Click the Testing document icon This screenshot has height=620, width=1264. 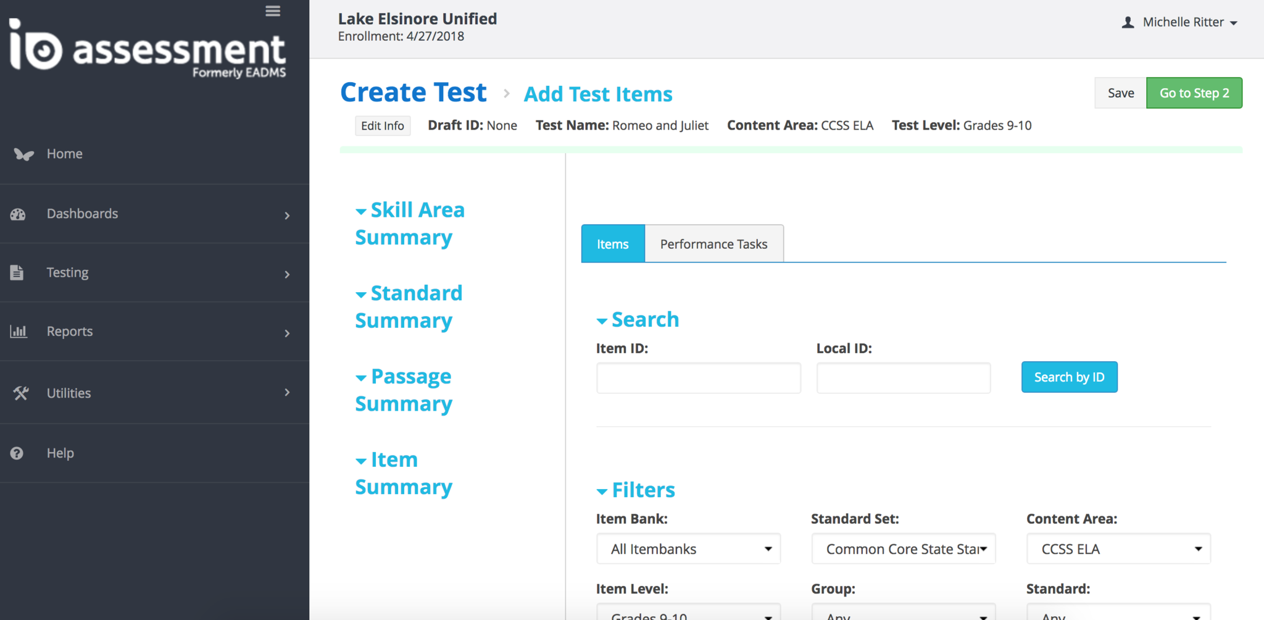tap(17, 272)
